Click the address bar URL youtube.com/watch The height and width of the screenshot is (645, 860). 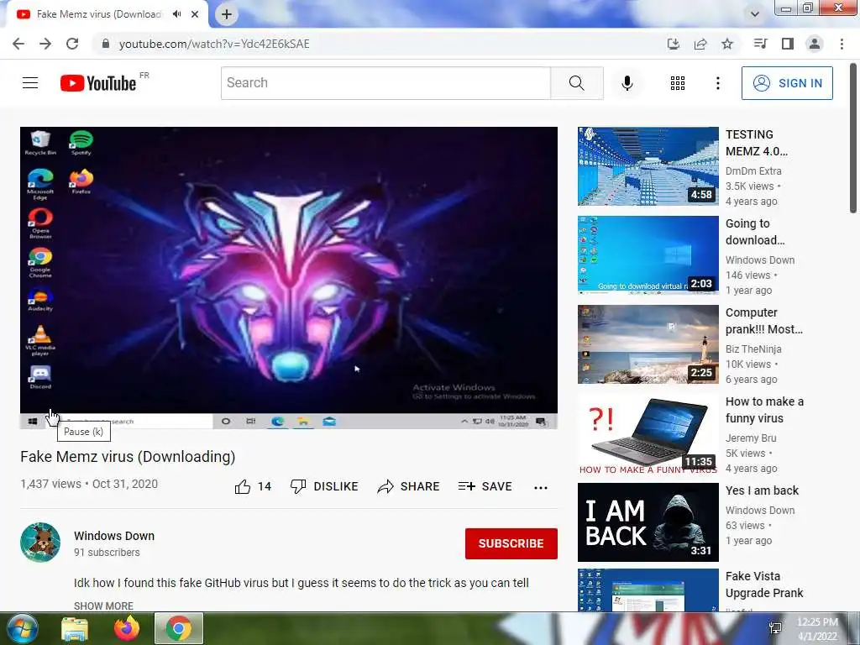pos(214,44)
